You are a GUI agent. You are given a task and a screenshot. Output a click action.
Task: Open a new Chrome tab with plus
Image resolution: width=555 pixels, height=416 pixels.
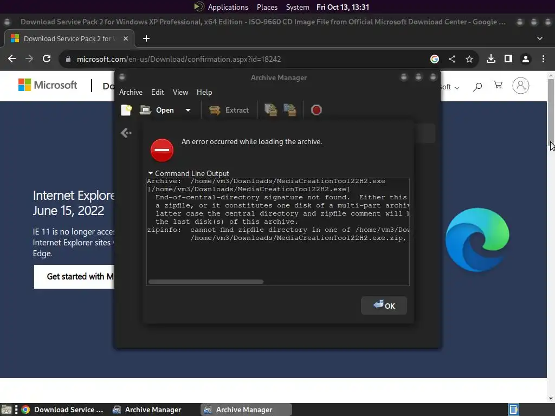point(146,38)
